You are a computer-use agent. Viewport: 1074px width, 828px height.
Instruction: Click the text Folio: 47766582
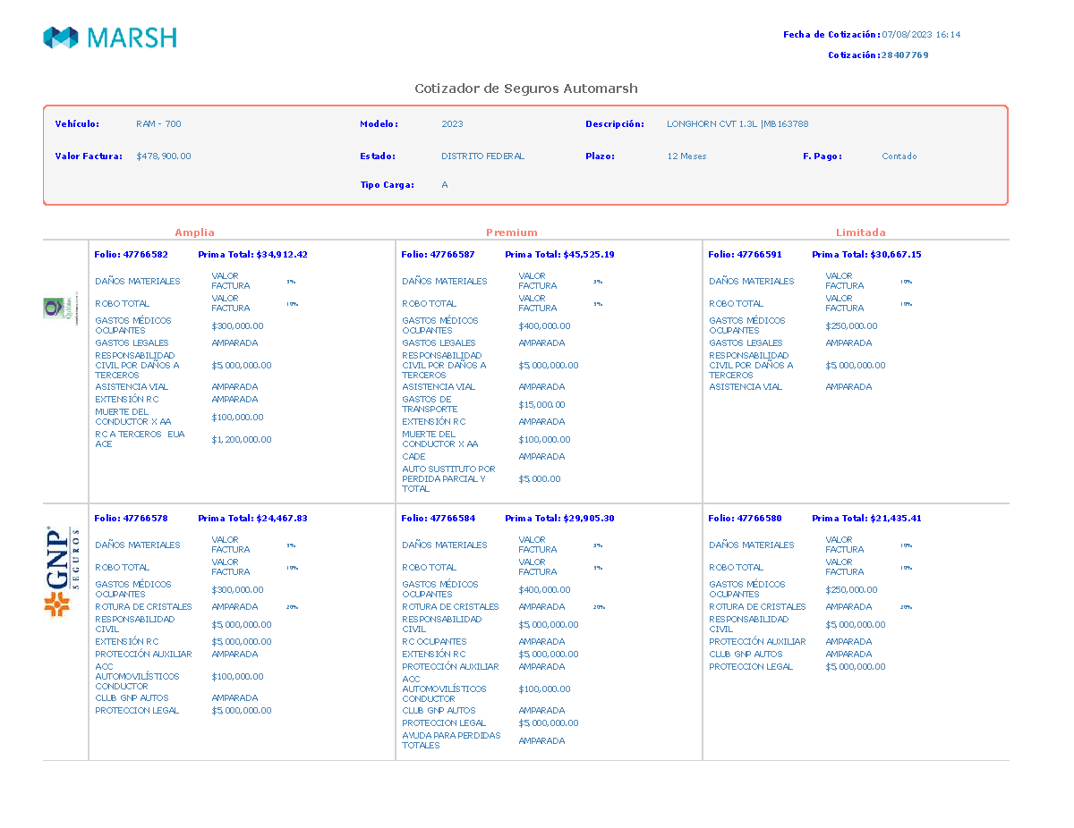tap(131, 255)
